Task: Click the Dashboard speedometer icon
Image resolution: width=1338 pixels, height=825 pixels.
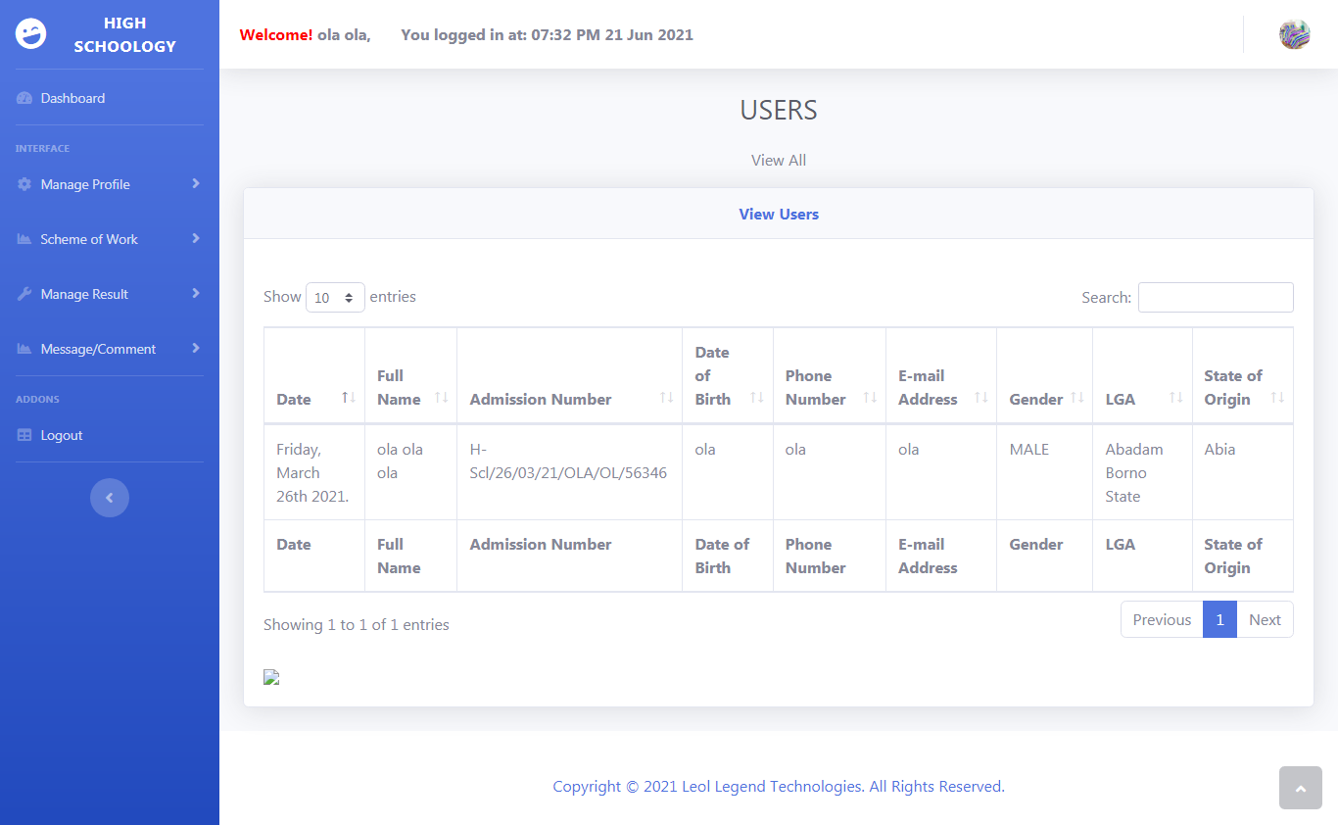Action: 24,98
